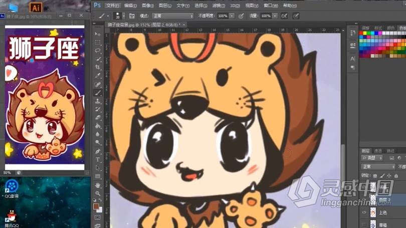This screenshot has height=228, width=406.
Task: Hide the 上色 layer
Action: pos(364,212)
